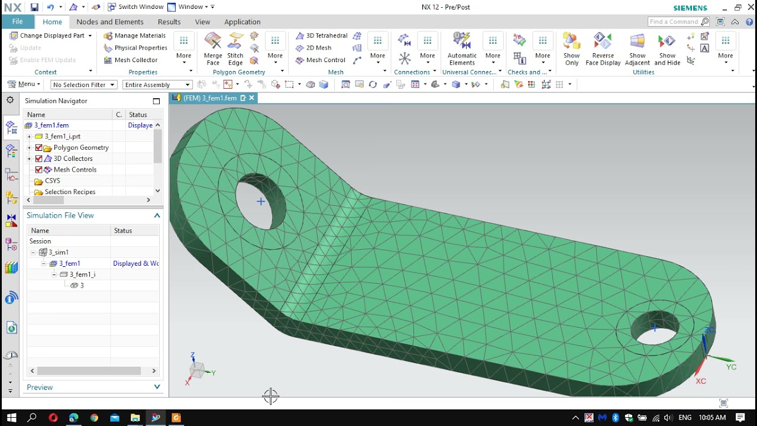
Task: Select the Selection Recipes folder
Action: point(65,192)
